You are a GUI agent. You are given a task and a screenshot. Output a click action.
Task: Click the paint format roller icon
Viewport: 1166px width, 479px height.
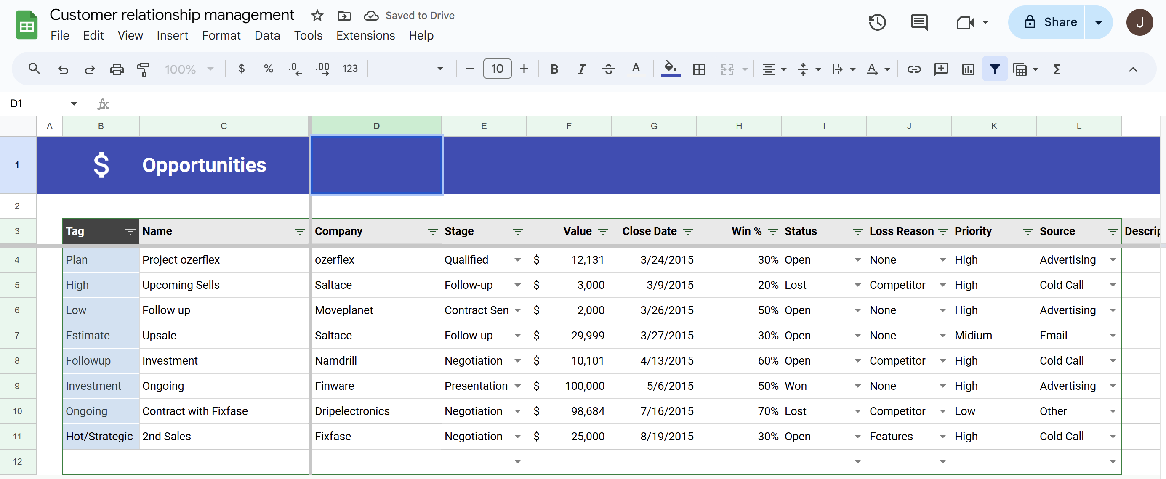click(143, 69)
